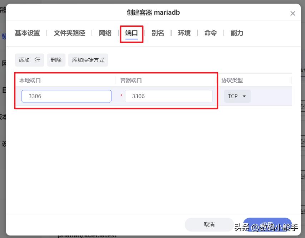Open the 文件夹路径 tab
Image resolution: width=305 pixels, height=238 pixels.
tap(69, 33)
